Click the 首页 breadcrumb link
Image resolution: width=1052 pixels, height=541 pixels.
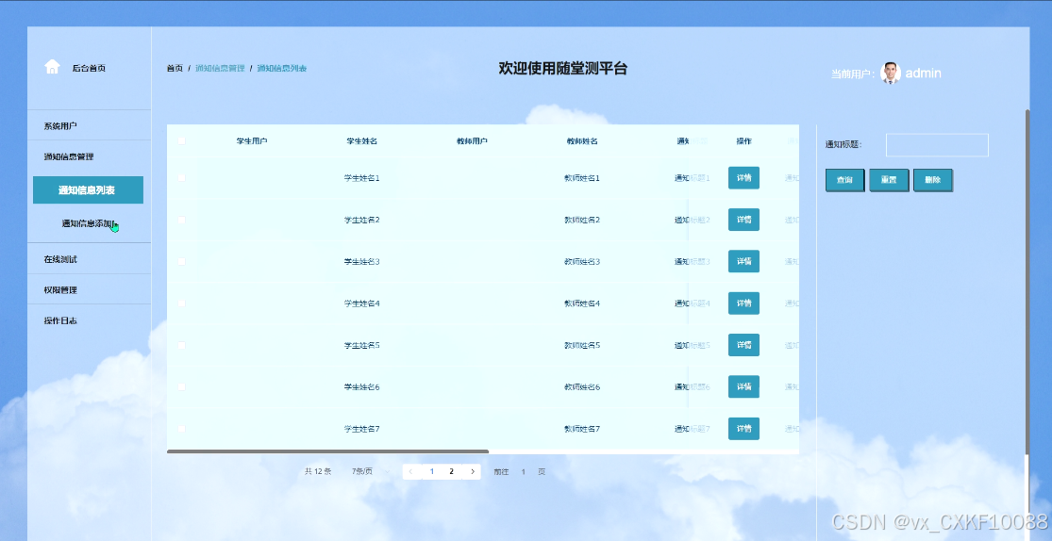[x=175, y=69]
